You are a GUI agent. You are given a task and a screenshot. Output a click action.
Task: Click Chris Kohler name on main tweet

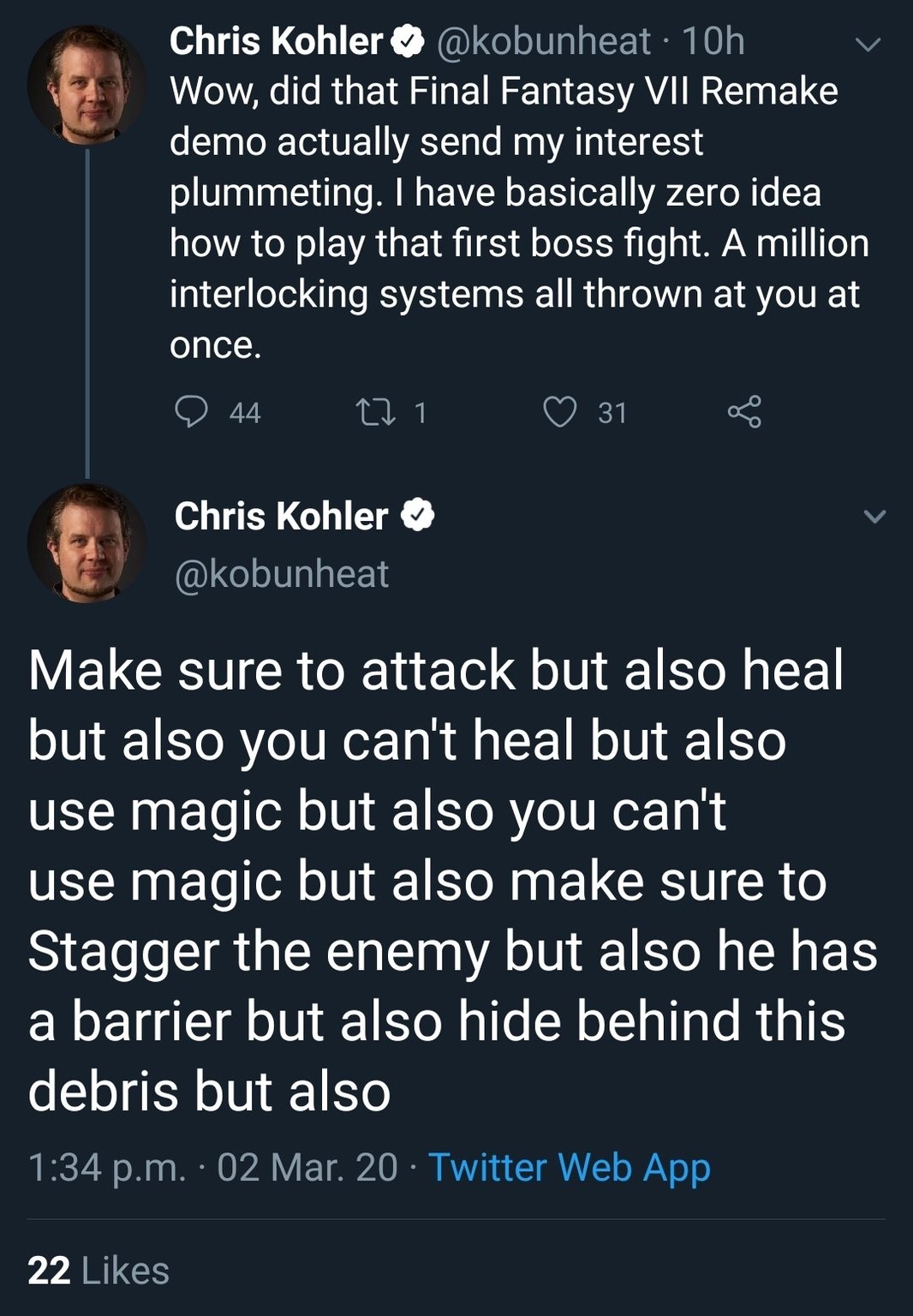281,516
